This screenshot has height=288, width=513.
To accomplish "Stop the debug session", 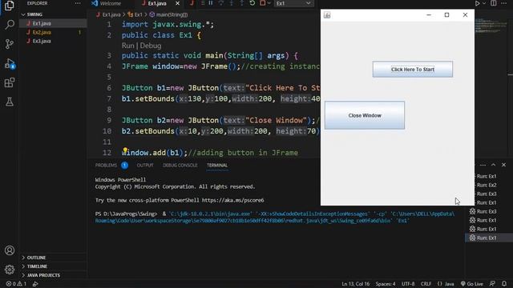I will (x=262, y=3).
